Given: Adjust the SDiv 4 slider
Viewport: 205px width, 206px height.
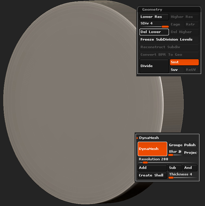Looking at the screenshot, I should click(x=154, y=24).
